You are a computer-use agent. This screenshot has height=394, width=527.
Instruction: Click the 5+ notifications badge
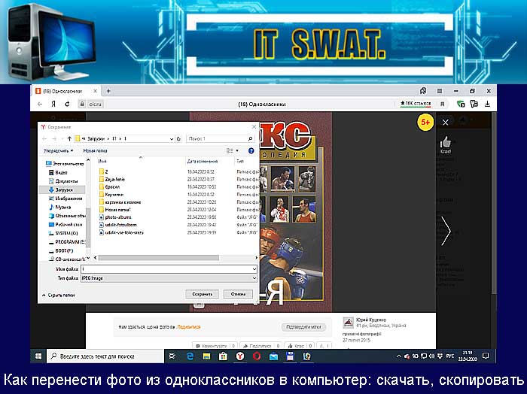(x=425, y=122)
